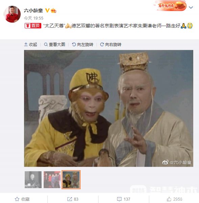Screen dimensions: 199x203
Task: Click the main enlarged photo
Action: point(109,108)
